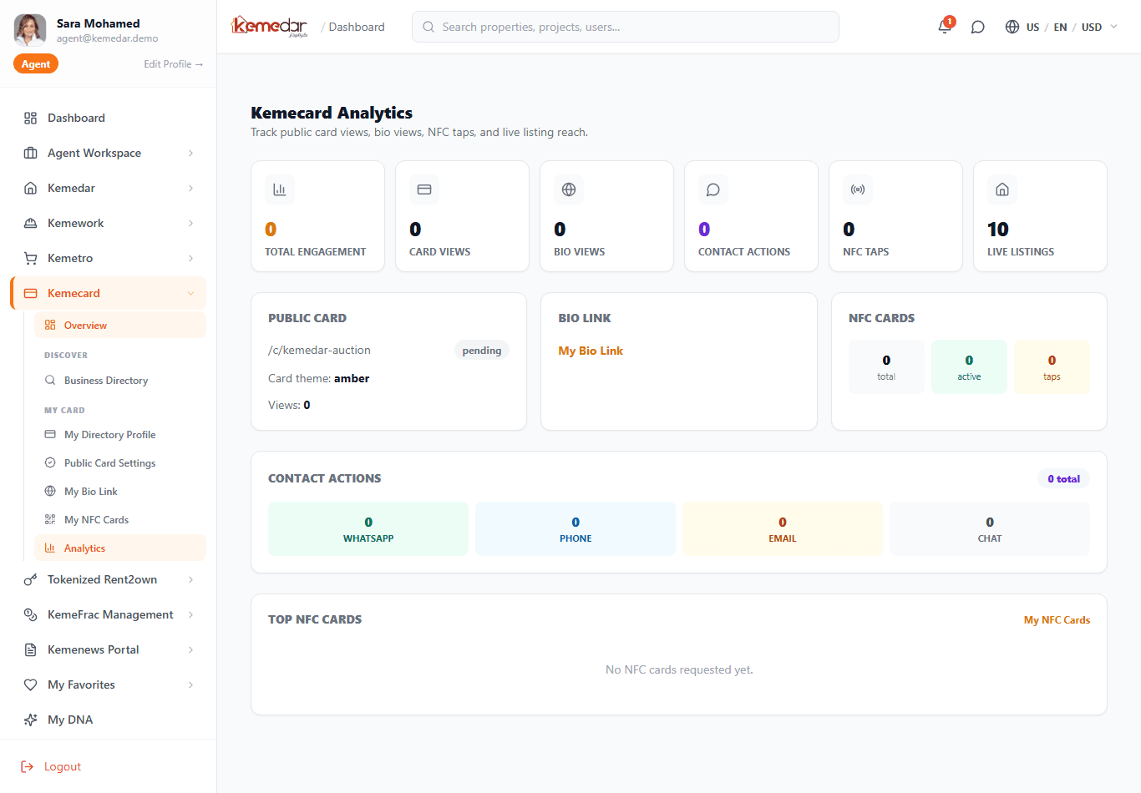Click the Kemedar home icon in sidebar
1141x793 pixels.
coord(31,188)
